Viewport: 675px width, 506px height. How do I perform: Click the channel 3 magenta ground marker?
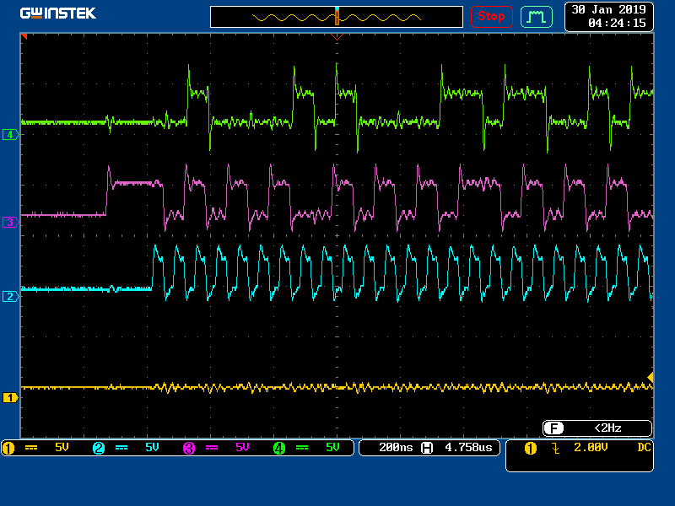click(10, 223)
